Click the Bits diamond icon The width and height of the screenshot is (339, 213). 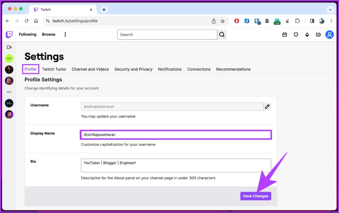click(307, 35)
